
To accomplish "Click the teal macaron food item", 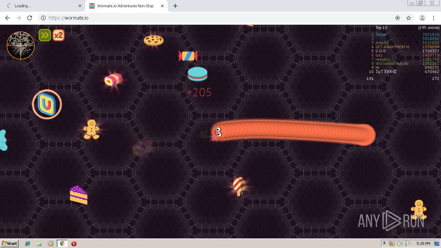I will click(197, 74).
